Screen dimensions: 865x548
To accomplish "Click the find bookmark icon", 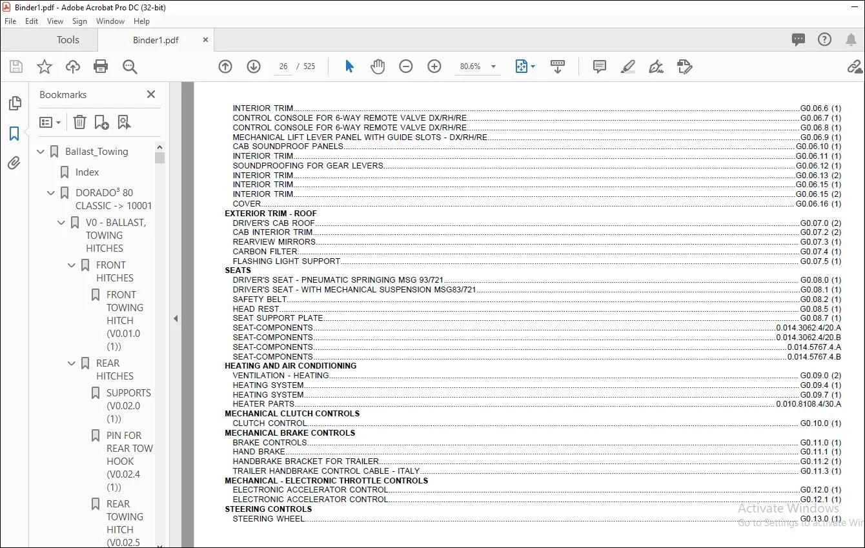I will coord(124,122).
